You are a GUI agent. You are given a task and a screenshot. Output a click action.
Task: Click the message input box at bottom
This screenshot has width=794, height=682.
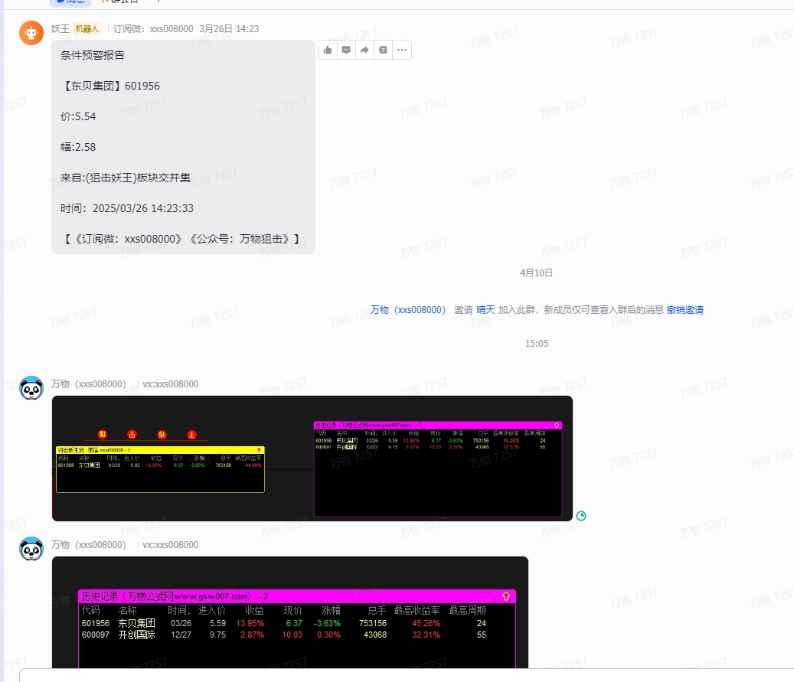tap(407, 675)
